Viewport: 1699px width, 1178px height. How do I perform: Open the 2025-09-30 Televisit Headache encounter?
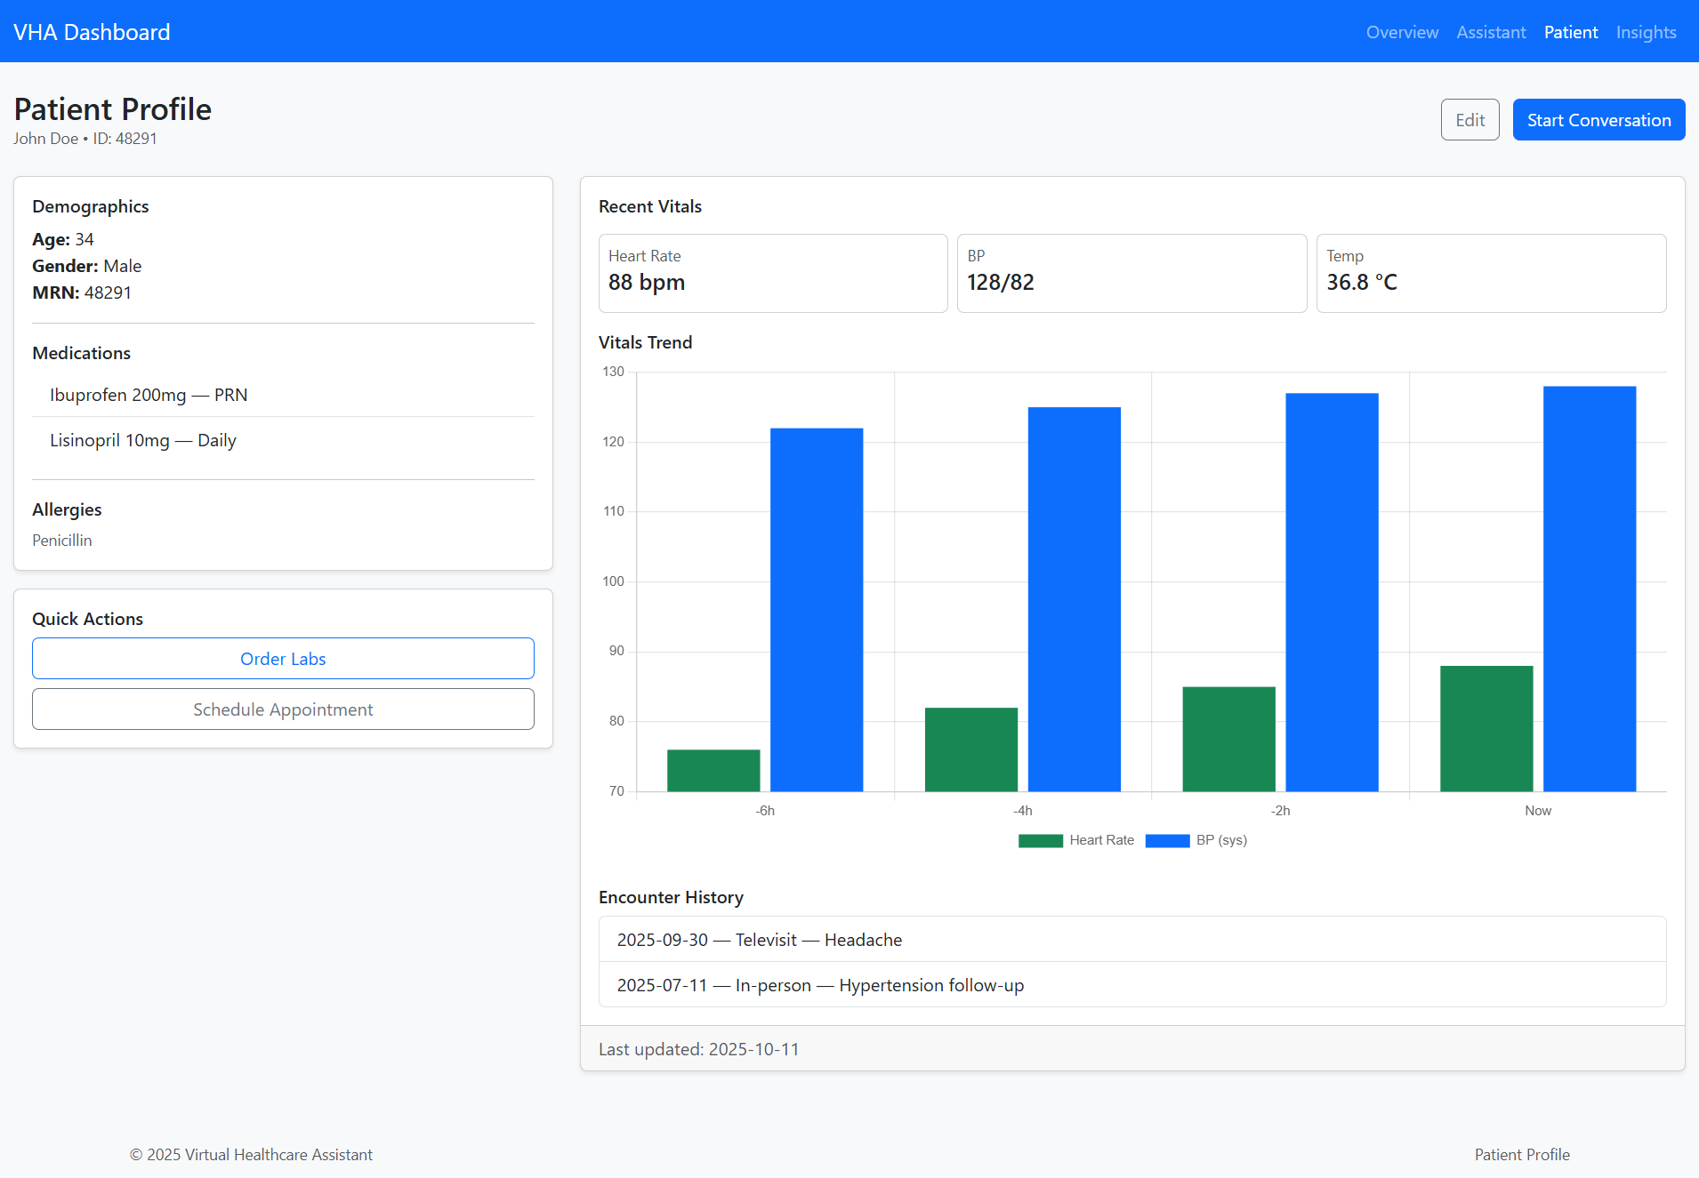[760, 940]
